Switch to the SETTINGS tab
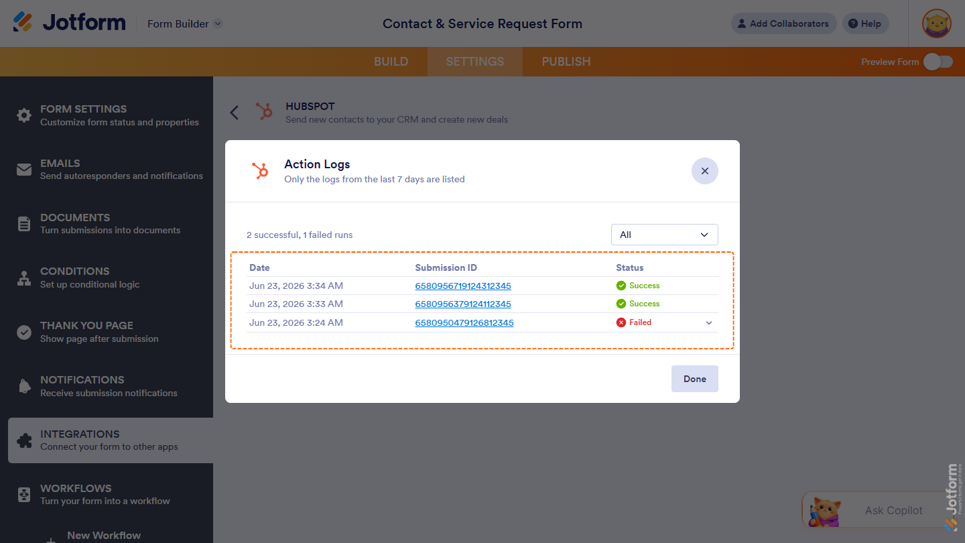Image resolution: width=965 pixels, height=543 pixels. point(474,62)
